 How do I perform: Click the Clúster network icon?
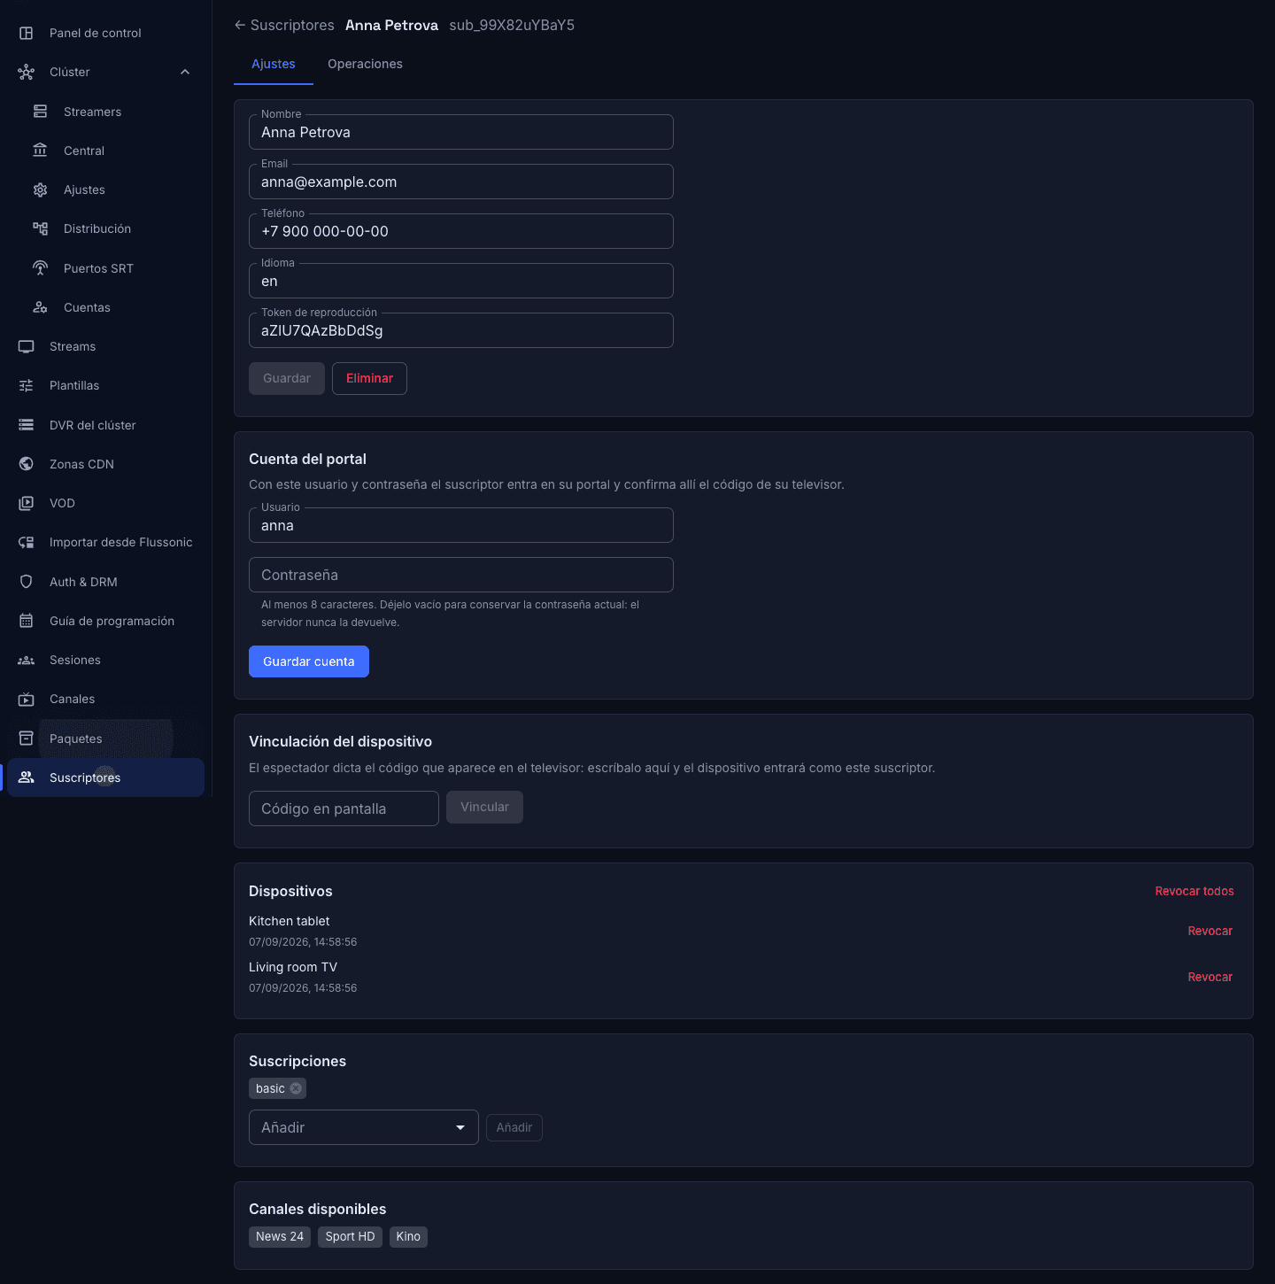point(27,72)
